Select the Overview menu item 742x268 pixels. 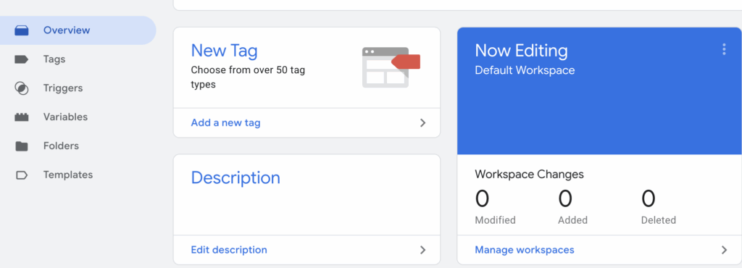pyautogui.click(x=78, y=30)
